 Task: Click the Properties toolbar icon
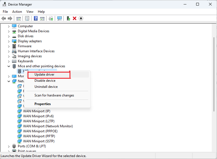pyautogui.click(x=27, y=18)
